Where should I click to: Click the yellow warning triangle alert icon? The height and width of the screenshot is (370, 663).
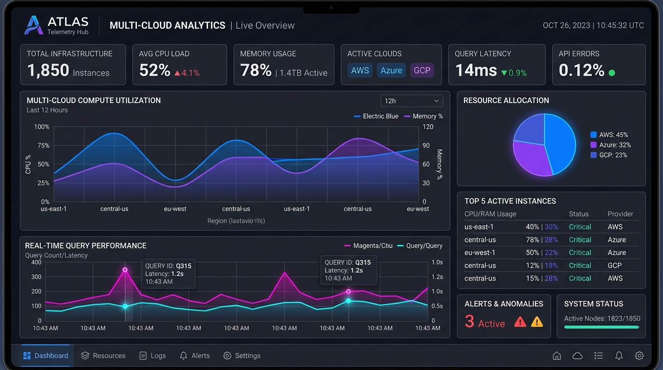click(537, 322)
